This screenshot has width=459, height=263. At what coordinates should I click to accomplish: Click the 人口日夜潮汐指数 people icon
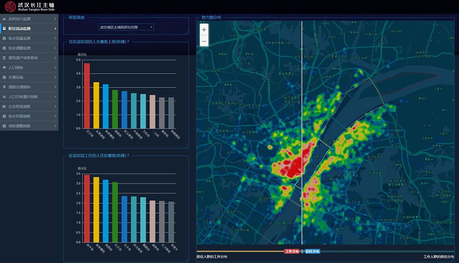click(x=4, y=97)
